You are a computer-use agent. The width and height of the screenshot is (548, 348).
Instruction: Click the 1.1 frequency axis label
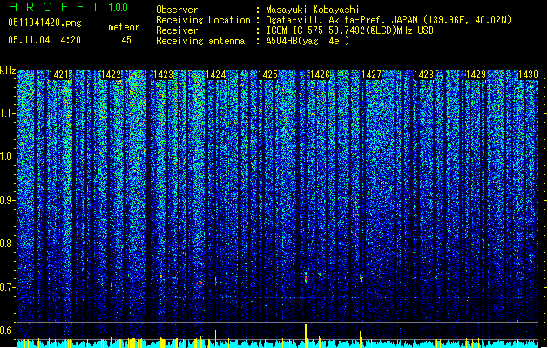click(7, 113)
